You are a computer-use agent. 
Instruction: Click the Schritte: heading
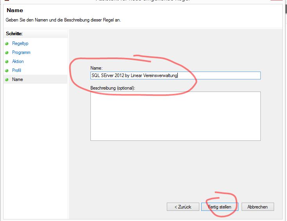coord(14,34)
